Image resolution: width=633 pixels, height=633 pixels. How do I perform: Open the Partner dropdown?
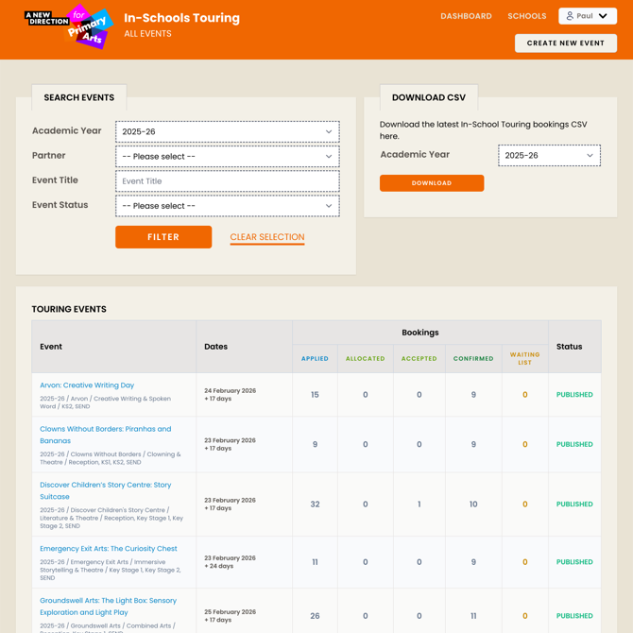227,157
